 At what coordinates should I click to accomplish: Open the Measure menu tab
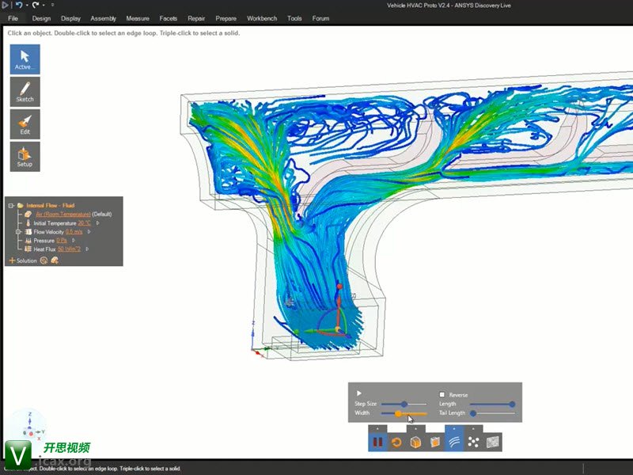coord(138,18)
